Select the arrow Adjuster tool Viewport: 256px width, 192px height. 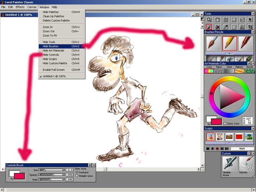click(250, 20)
